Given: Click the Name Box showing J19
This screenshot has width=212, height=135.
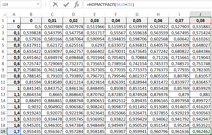Looking at the screenshot, I should [18, 5].
